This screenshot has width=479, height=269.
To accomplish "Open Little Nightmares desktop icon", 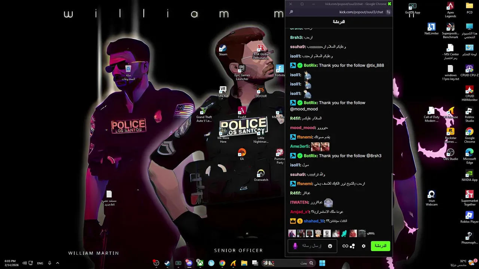I will click(x=261, y=135).
